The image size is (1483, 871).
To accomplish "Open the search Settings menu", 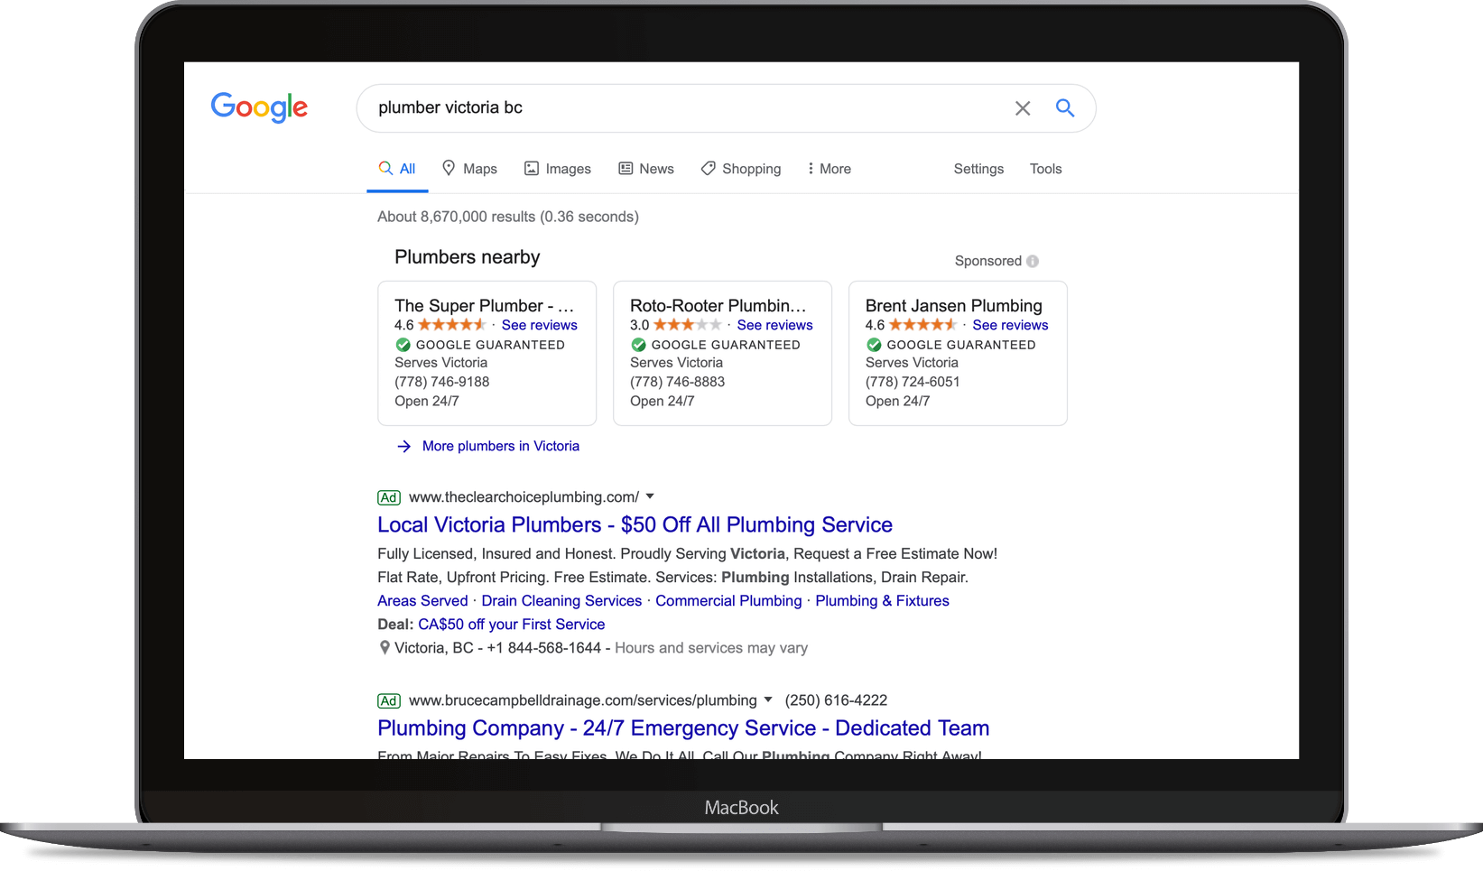I will pyautogui.click(x=978, y=169).
